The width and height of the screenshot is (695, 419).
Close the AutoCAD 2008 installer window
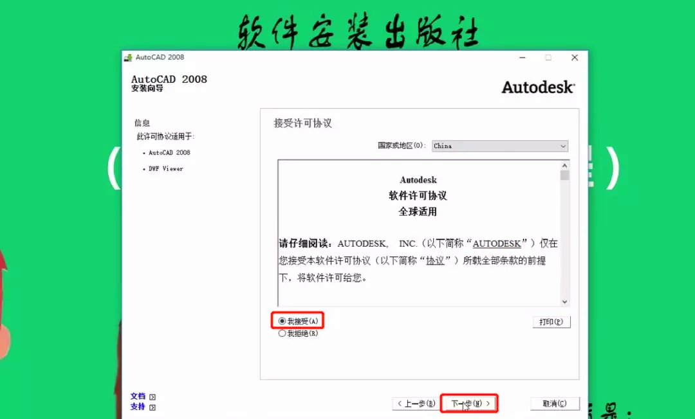click(575, 58)
